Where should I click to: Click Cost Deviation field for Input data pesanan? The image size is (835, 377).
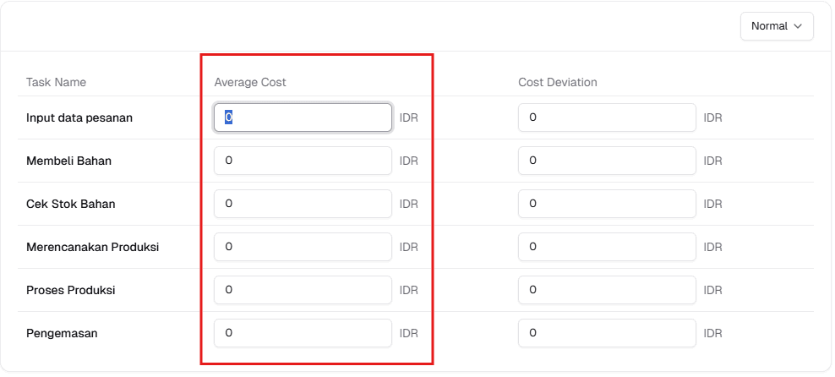point(607,117)
